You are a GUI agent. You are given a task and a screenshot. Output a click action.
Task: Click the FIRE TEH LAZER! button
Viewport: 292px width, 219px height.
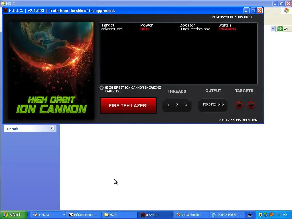pyautogui.click(x=128, y=106)
